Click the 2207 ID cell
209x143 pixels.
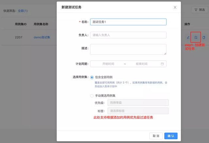[x=19, y=37]
